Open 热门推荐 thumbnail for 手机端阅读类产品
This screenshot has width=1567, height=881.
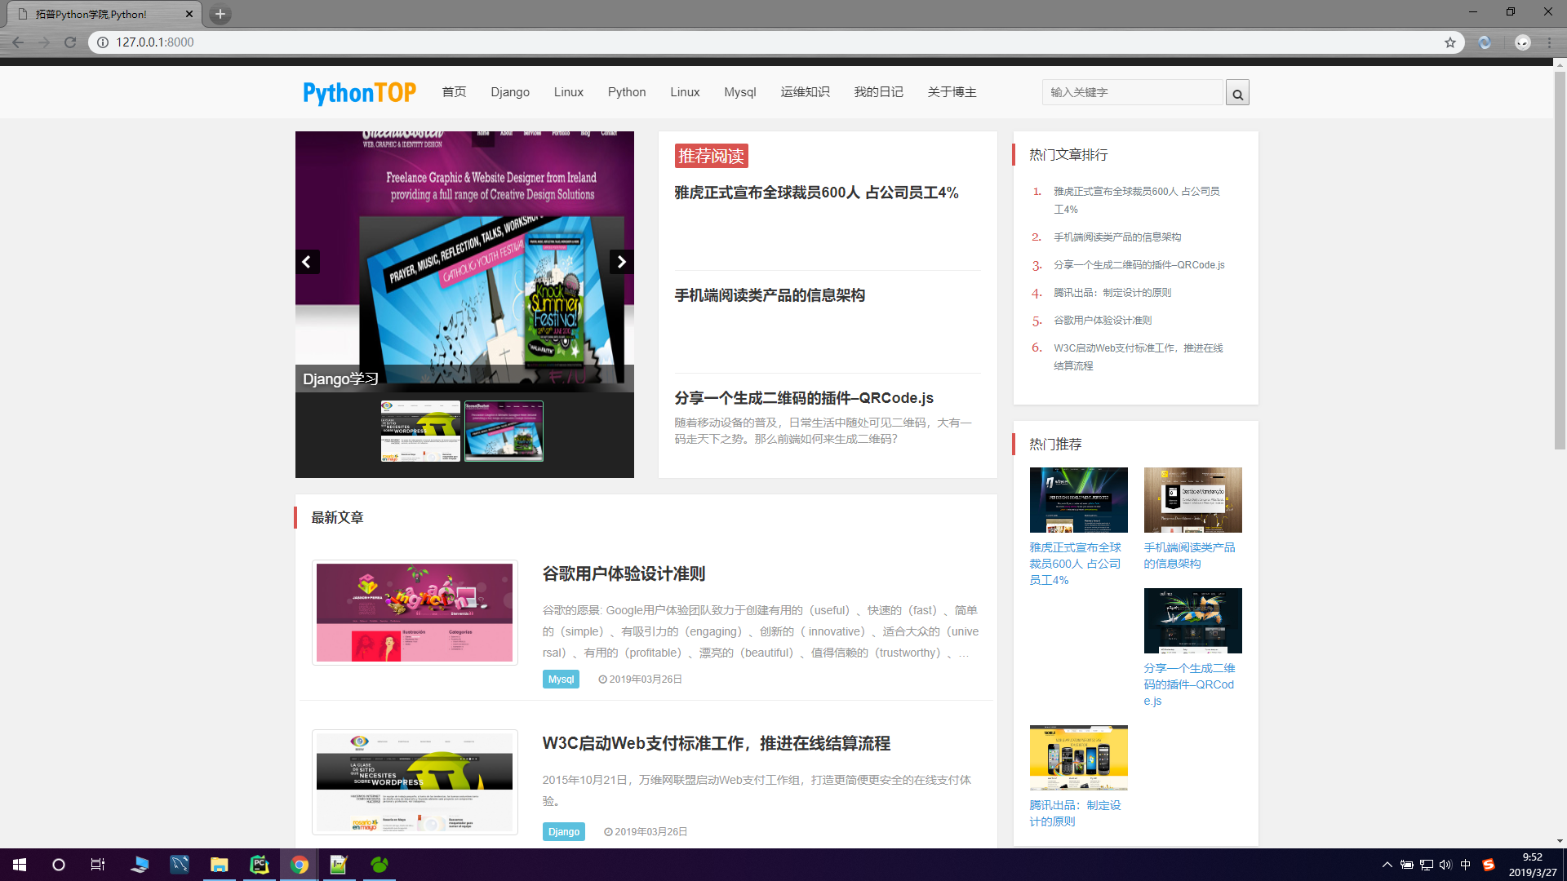pyautogui.click(x=1192, y=500)
